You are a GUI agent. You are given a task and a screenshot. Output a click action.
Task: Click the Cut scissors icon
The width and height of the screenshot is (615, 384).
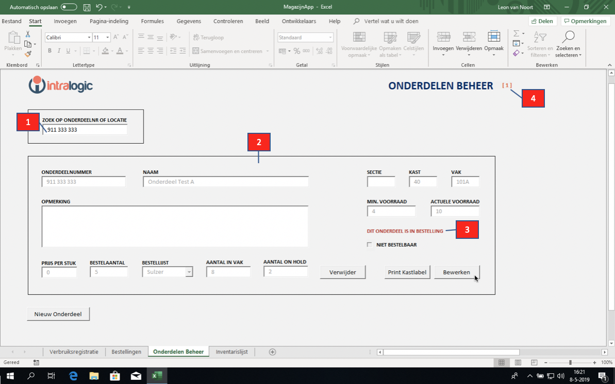[x=28, y=34]
